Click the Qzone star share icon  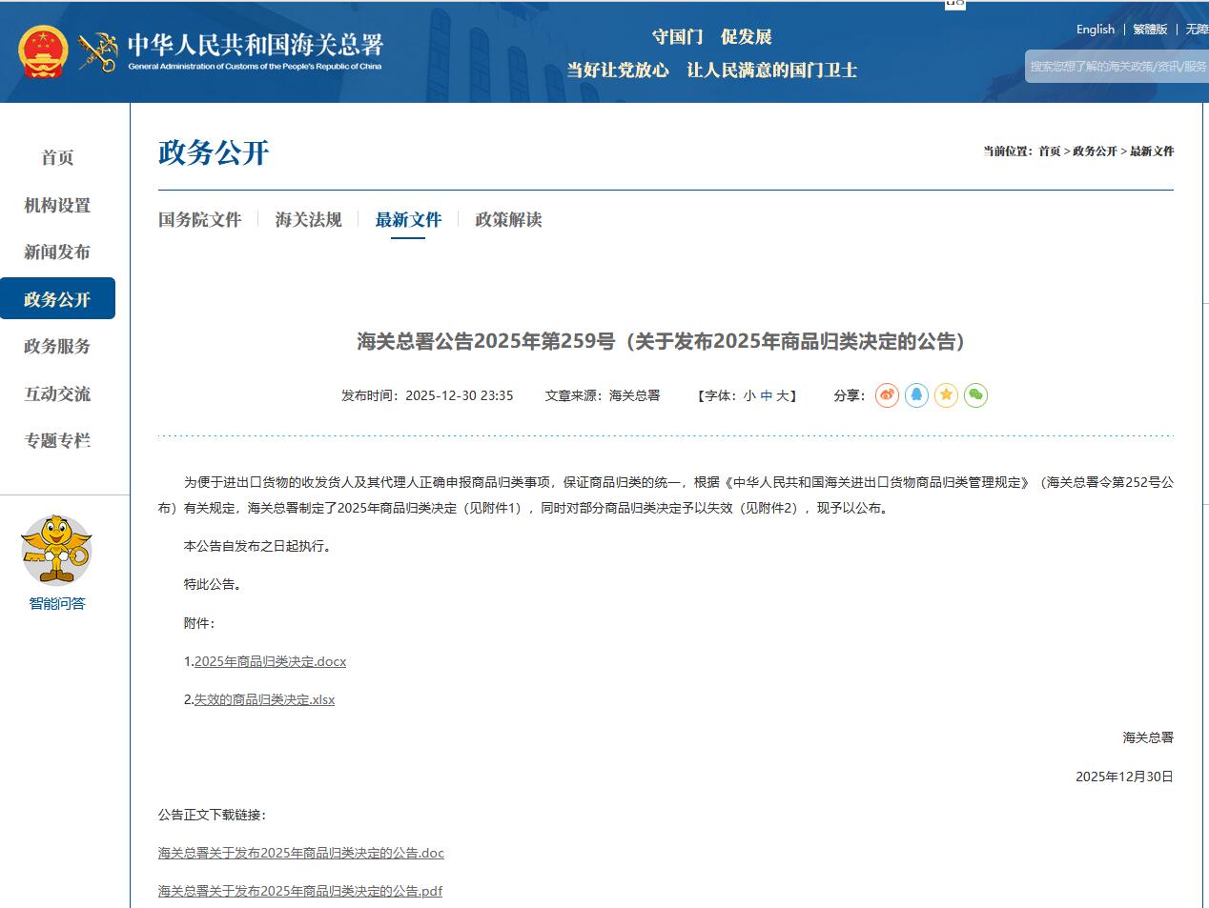pos(946,395)
